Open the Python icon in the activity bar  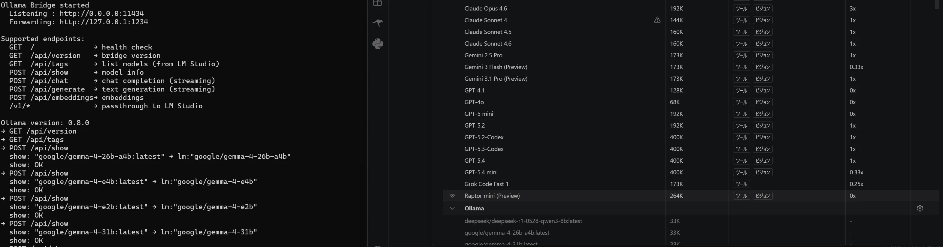378,44
